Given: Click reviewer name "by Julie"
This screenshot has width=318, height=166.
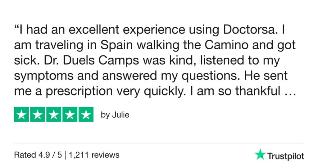Looking at the screenshot, I should (x=115, y=115).
